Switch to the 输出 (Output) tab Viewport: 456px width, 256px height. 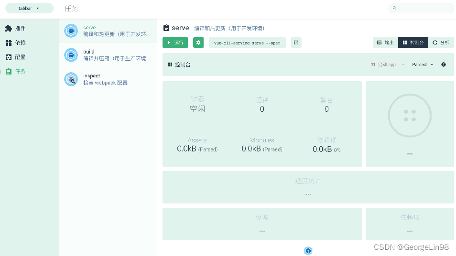(x=385, y=43)
